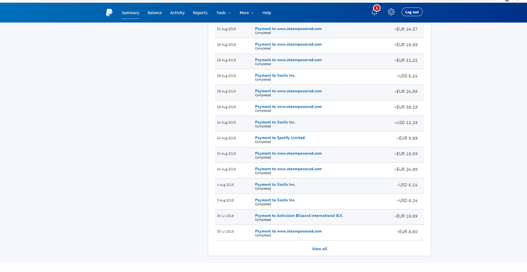Click the date 4 Aug 2018
527x272 pixels.
pos(225,184)
